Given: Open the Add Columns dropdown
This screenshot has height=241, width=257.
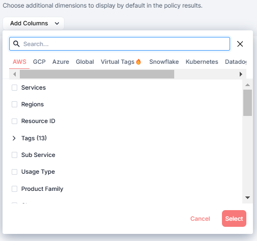Looking at the screenshot, I should pyautogui.click(x=34, y=23).
